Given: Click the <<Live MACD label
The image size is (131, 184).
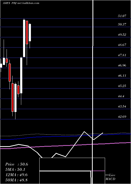Looking at the screenshot, I should point(110,177).
